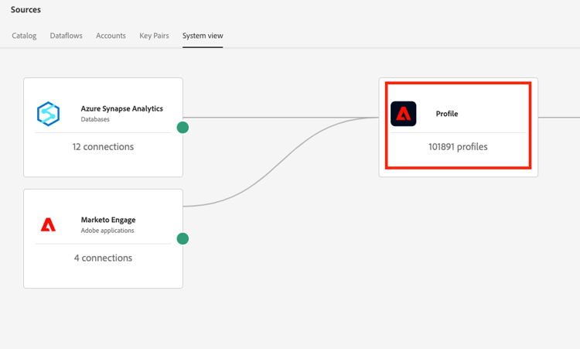Viewport: 580px width, 349px height.
Task: Click the Adobe applications category label
Action: [107, 231]
